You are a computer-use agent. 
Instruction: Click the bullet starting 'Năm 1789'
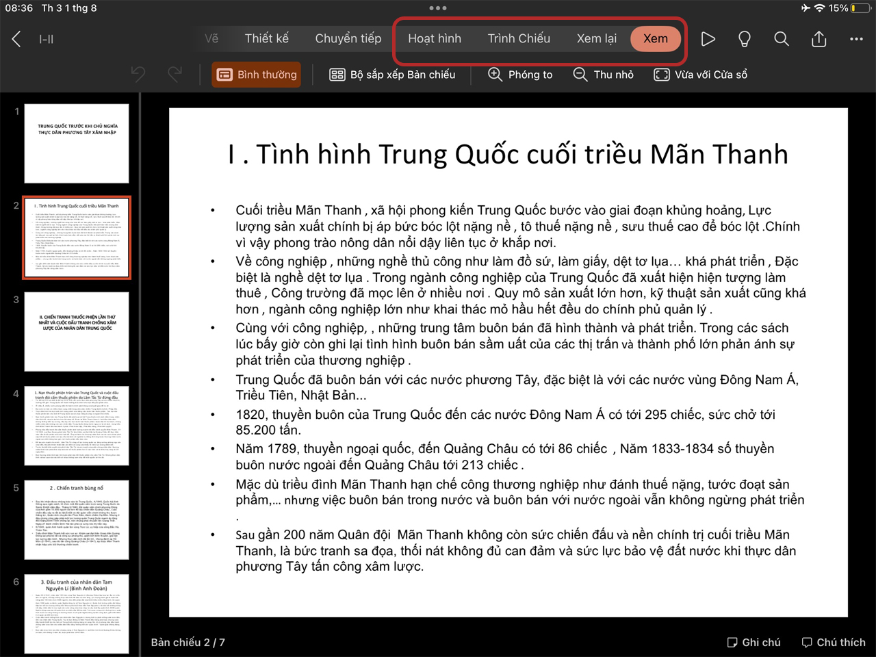(x=505, y=456)
